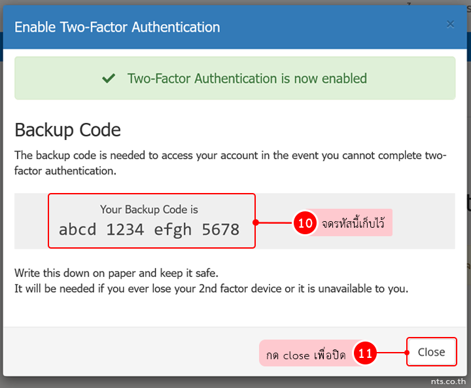Select the backup code abcd 1234 efgh 5678
The height and width of the screenshot is (388, 471).
point(149,230)
